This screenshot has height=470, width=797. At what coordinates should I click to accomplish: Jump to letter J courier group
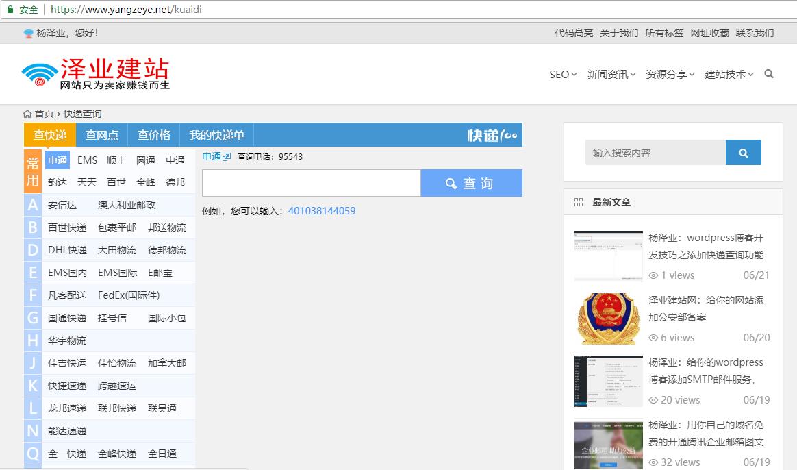(33, 363)
